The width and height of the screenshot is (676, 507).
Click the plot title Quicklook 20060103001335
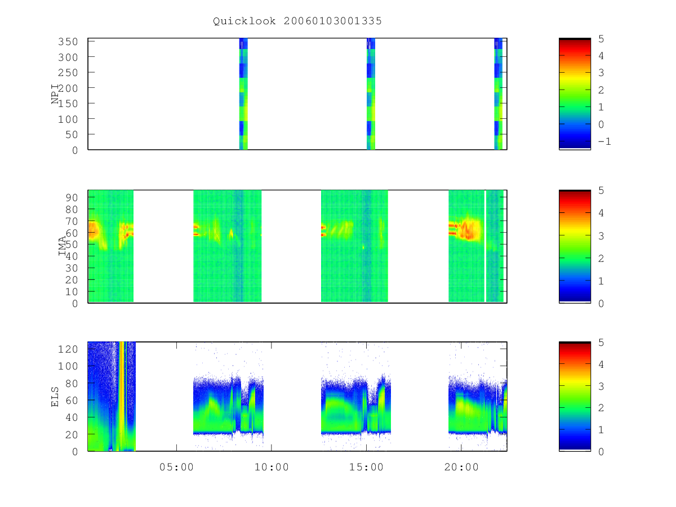tap(297, 21)
